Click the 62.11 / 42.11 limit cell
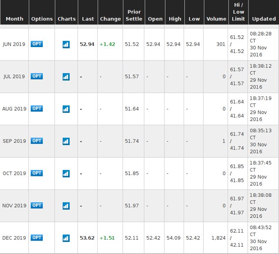This screenshot has width=279, height=254. [237, 238]
